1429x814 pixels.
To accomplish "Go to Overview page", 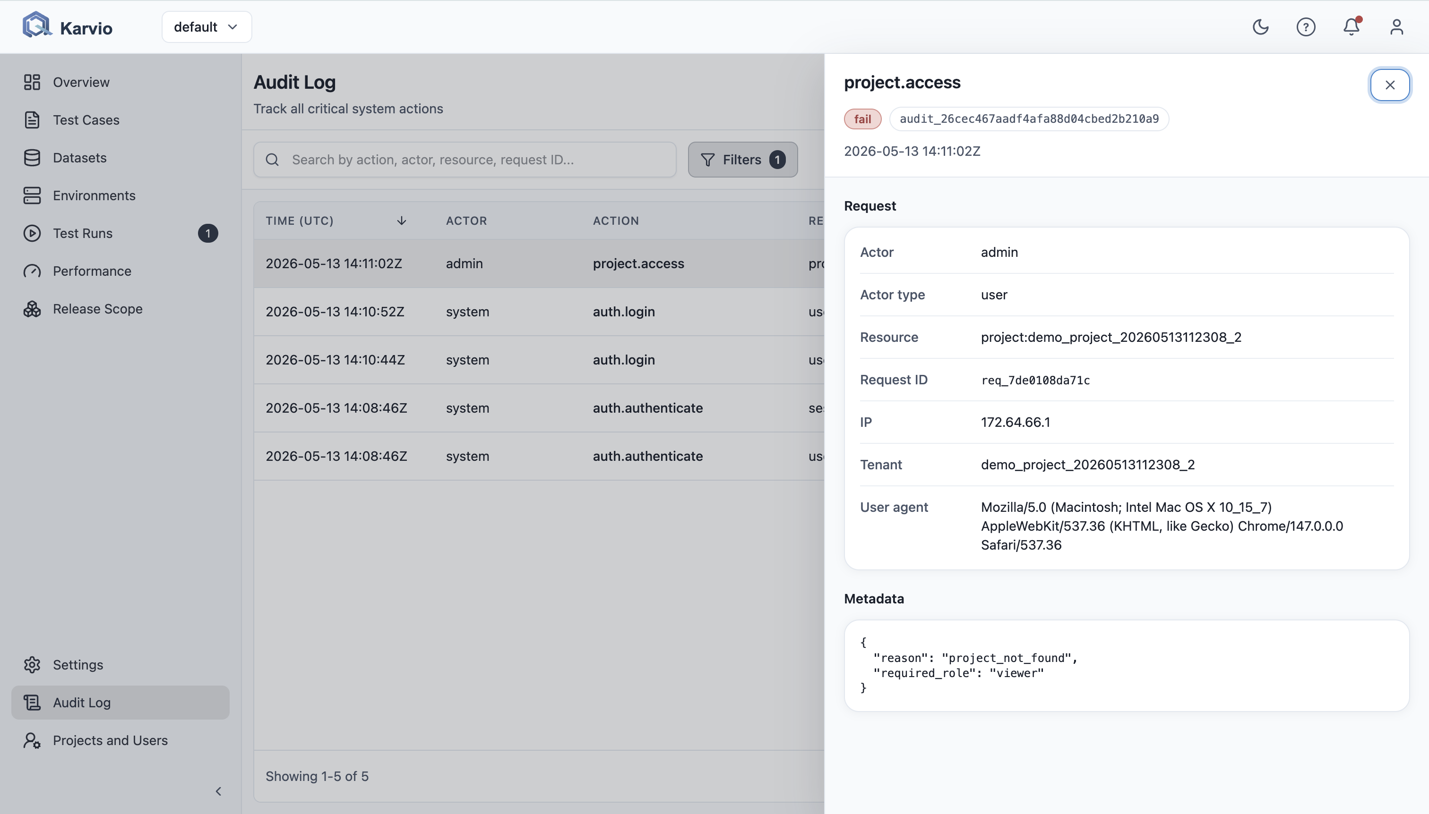I will [x=121, y=82].
